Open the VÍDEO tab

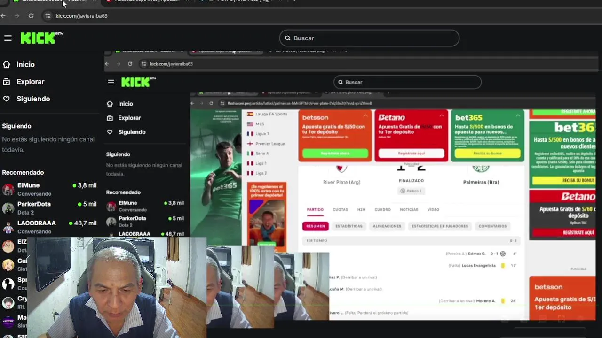click(x=433, y=209)
